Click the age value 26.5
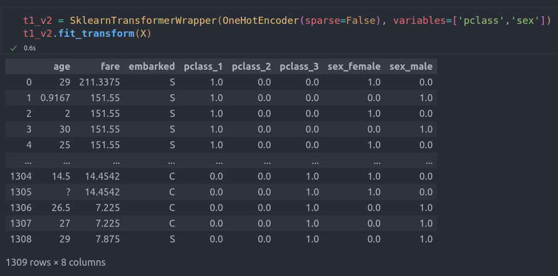 click(61, 208)
